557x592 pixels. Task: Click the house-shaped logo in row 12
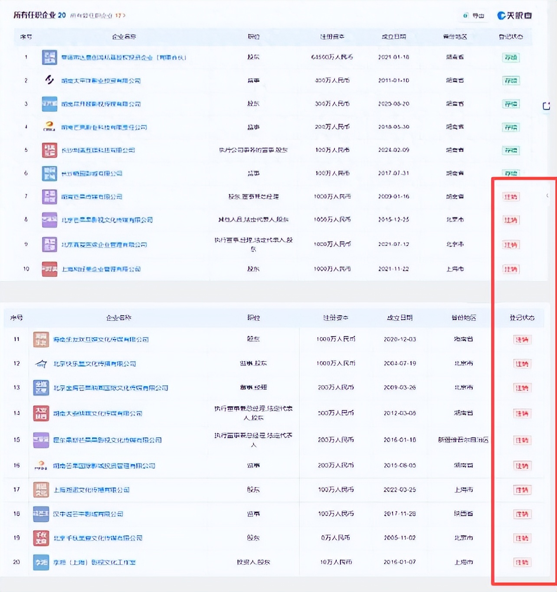(41, 364)
